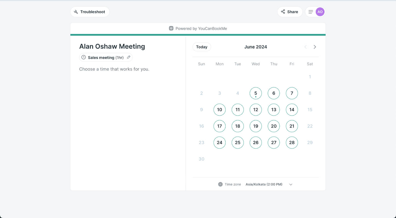
Task: Click the AO profile avatar
Action: point(320,12)
